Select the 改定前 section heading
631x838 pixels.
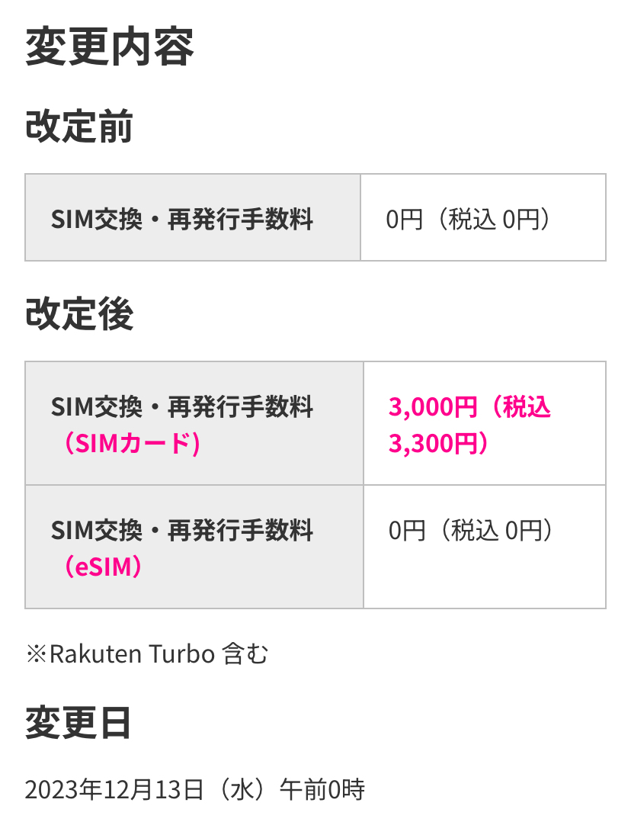pyautogui.click(x=79, y=127)
